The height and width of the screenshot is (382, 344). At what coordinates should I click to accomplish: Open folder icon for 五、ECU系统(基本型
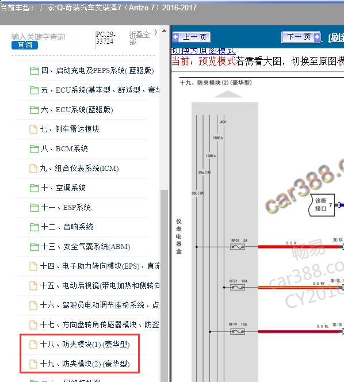pos(35,90)
